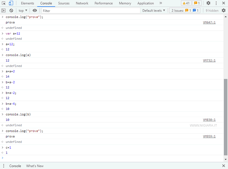The height and width of the screenshot is (169, 228).
Task: Open the three-dot customize DevTools menu
Action: pyautogui.click(x=216, y=3)
